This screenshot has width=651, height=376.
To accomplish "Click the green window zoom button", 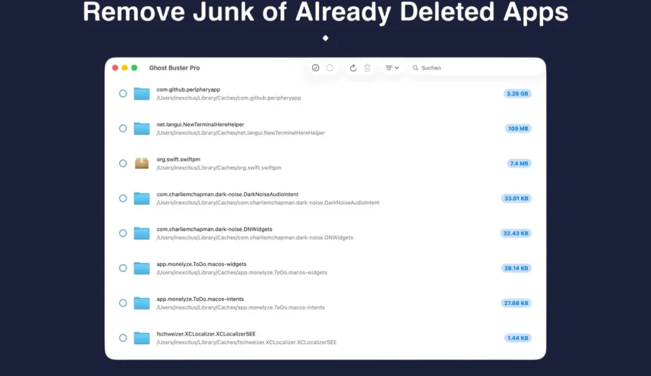I will point(134,67).
